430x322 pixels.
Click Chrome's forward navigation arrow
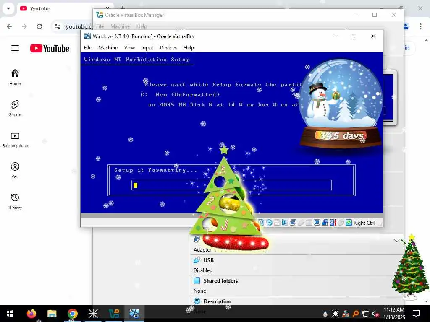click(24, 26)
